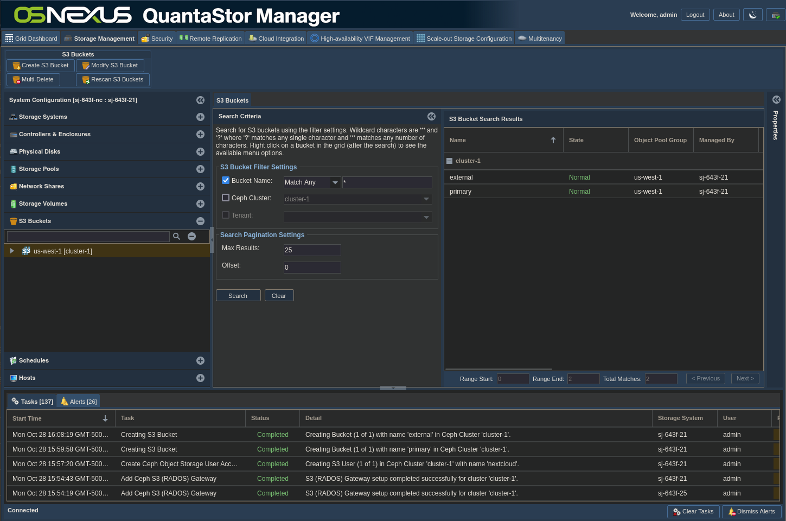This screenshot has height=521, width=786.
Task: Enable the Ceph Cluster filter checkbox
Action: (x=226, y=198)
